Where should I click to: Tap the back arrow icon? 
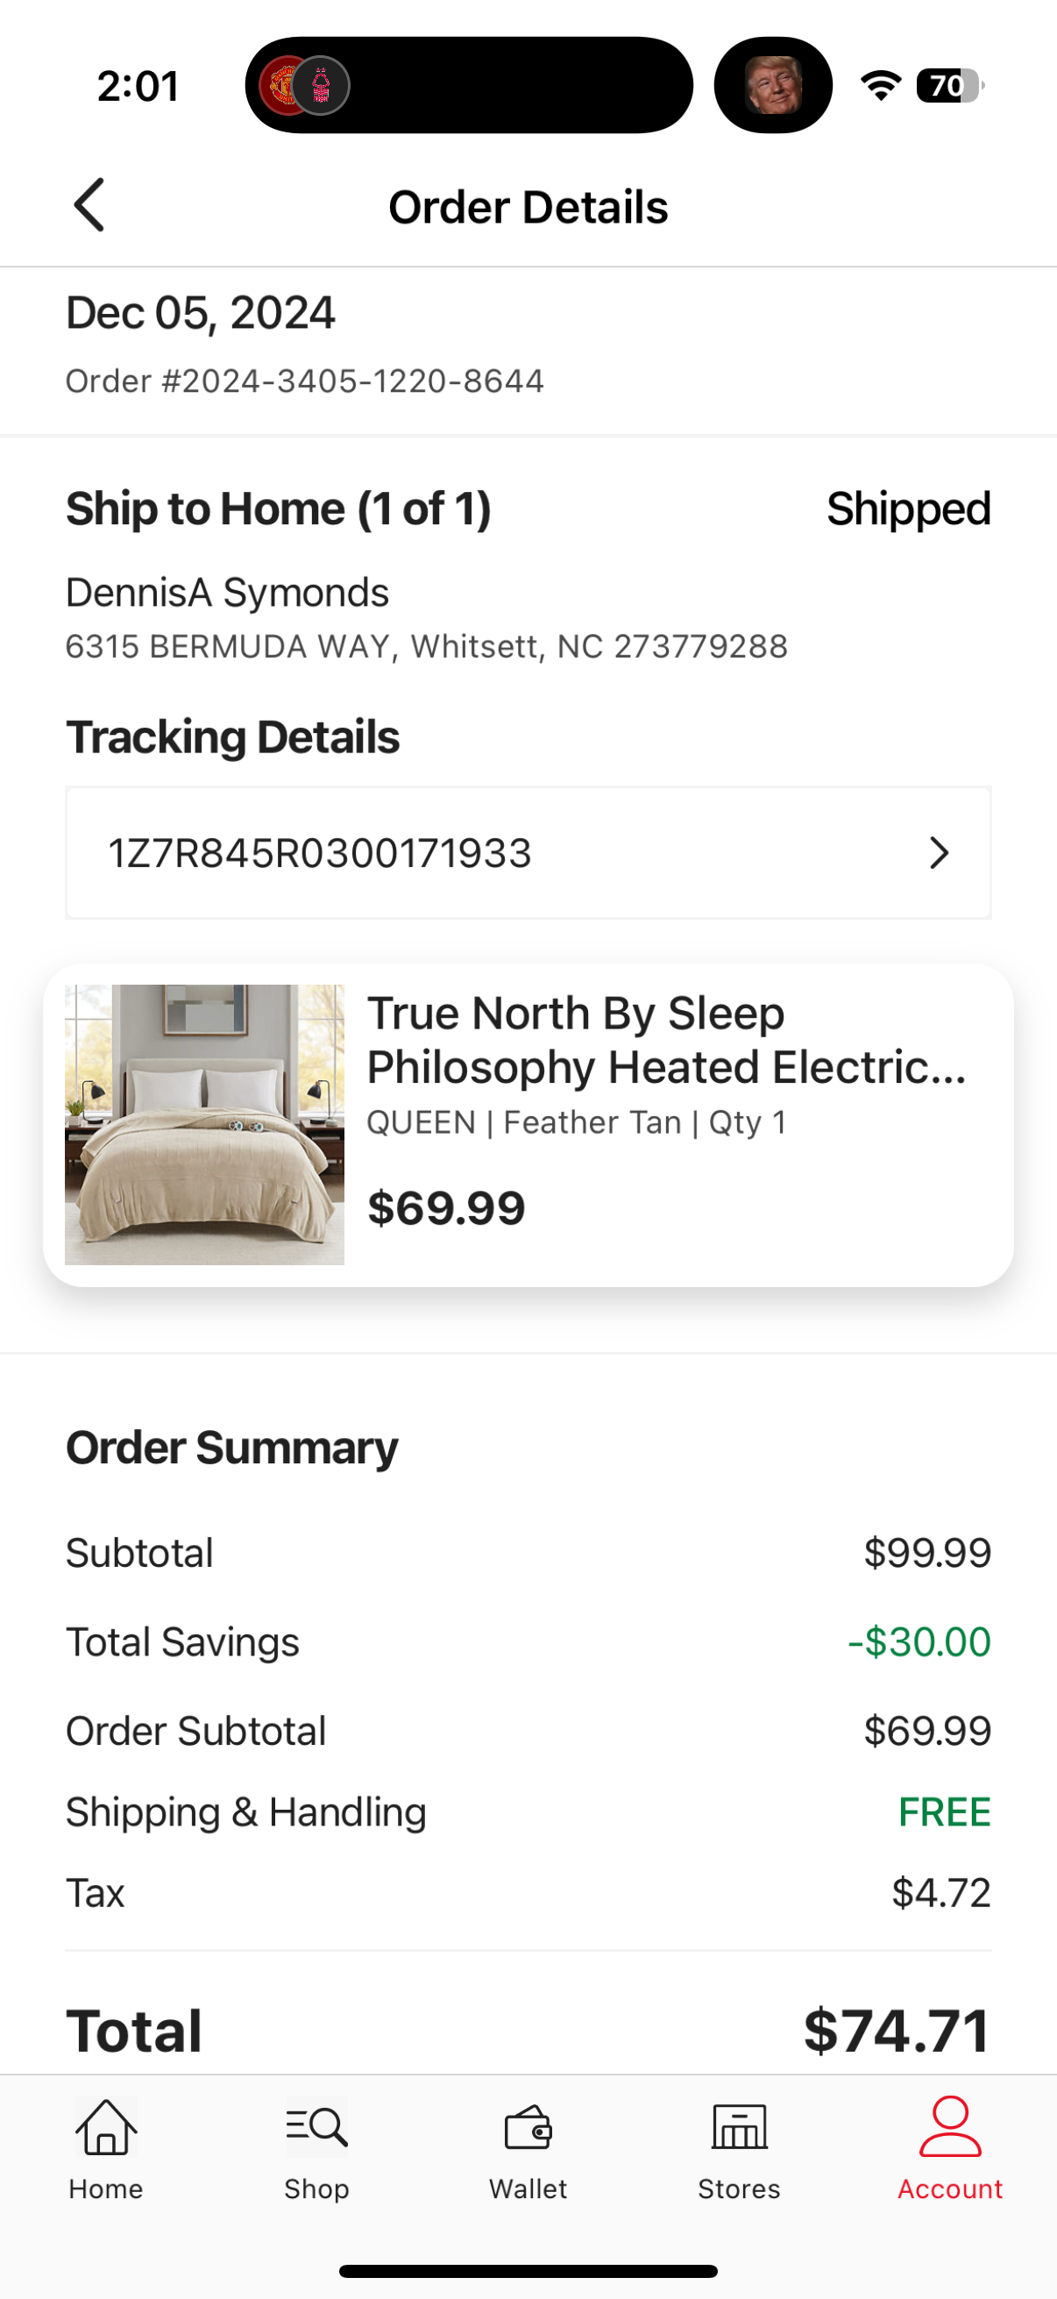[89, 205]
